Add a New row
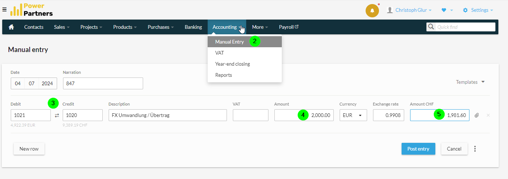508x179 pixels. [x=29, y=149]
